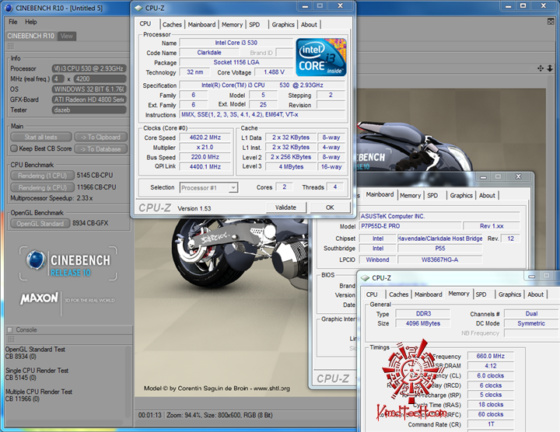The image size is (560, 432).
Task: Click the GFX-Board field ATI Radeon HD 4800
Action: click(x=89, y=99)
